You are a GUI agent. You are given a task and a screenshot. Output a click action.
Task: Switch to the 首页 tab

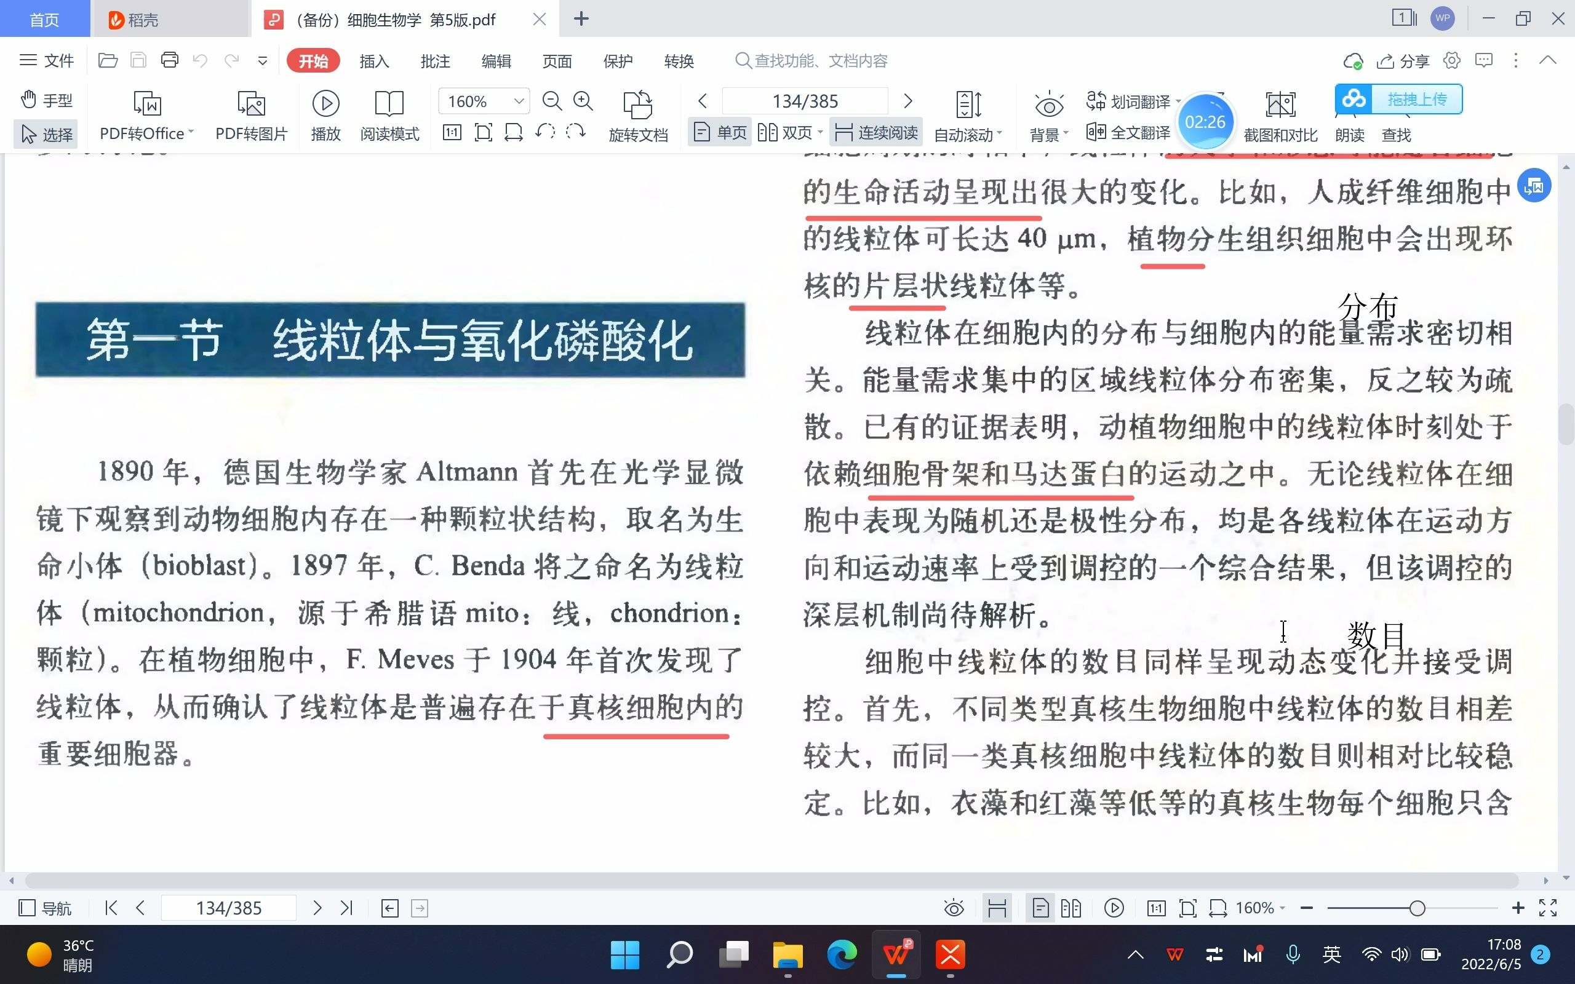pos(45,20)
